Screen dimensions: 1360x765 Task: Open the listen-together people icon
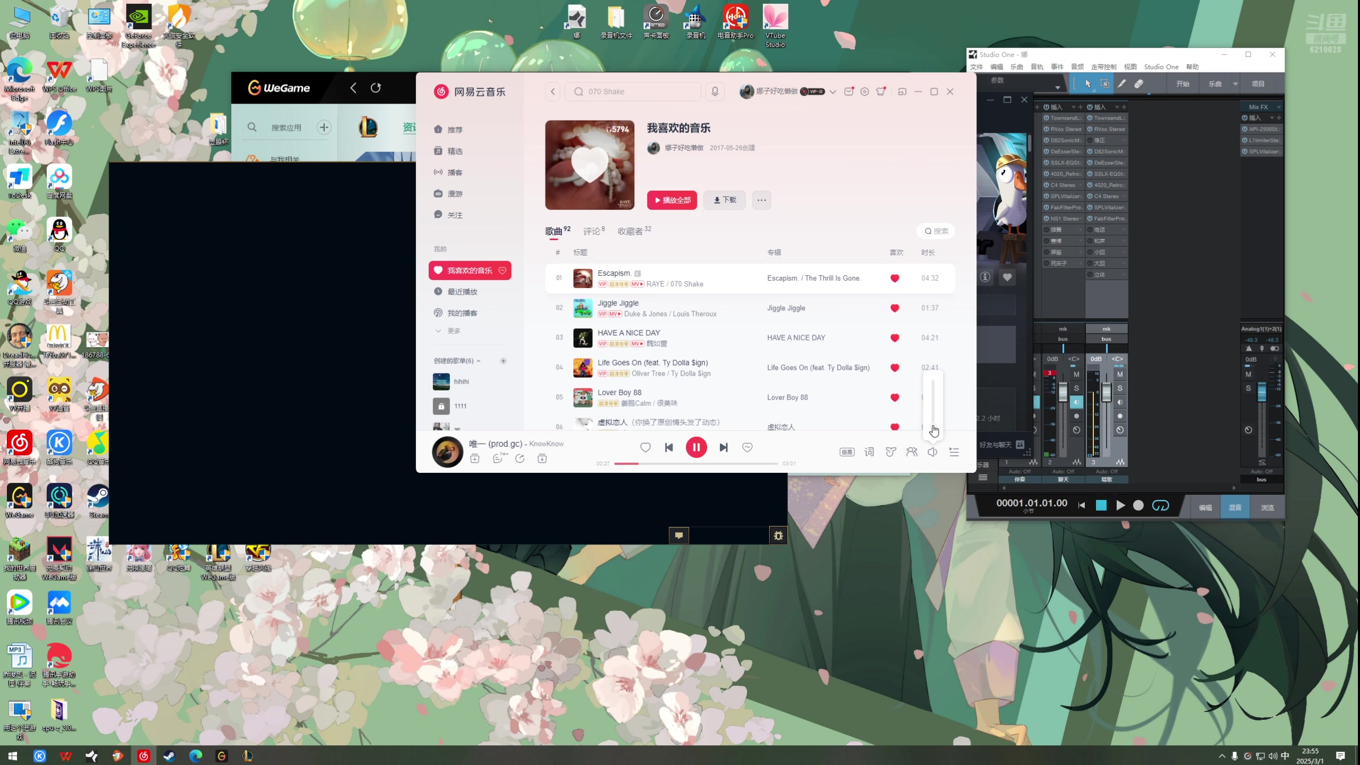tap(912, 452)
